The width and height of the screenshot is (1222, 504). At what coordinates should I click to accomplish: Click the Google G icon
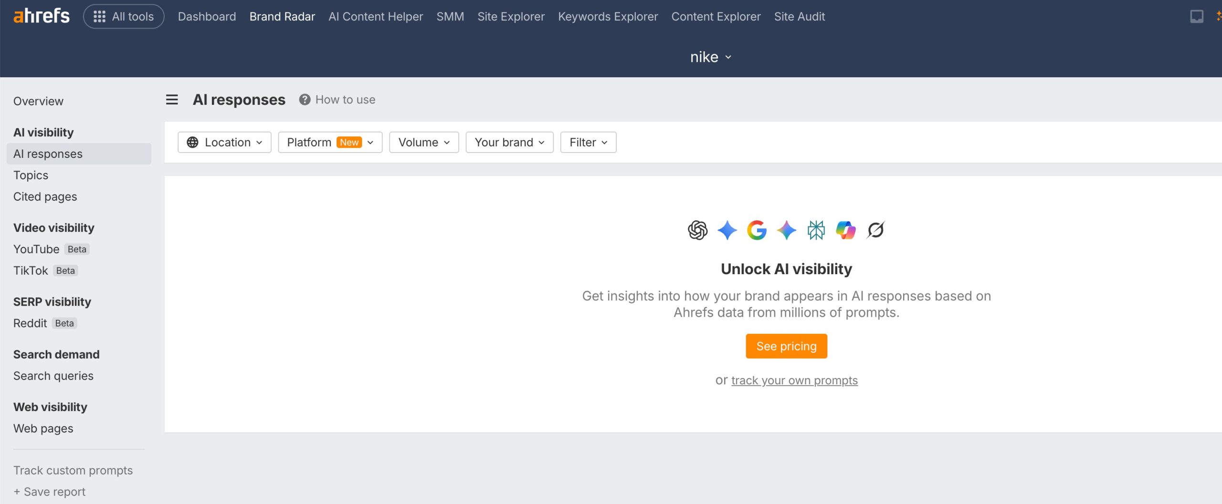pyautogui.click(x=757, y=230)
